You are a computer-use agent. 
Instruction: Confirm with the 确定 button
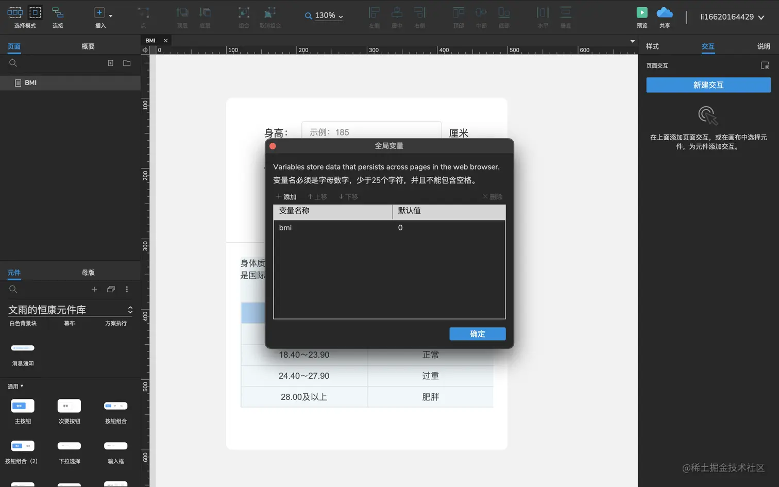tap(478, 334)
